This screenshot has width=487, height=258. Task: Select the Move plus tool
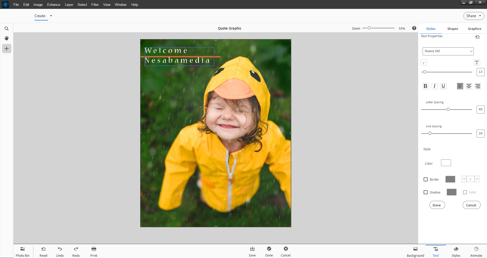pos(7,49)
